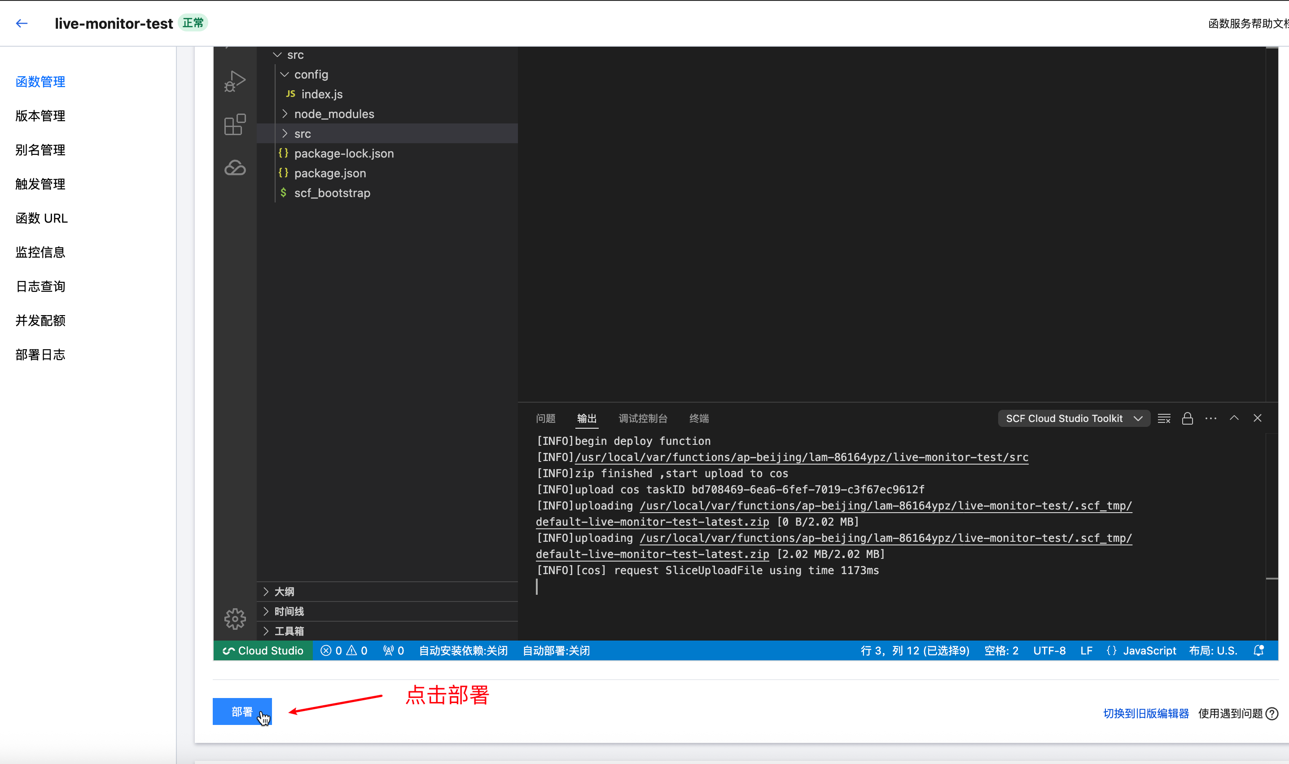
Task: Switch to the 调试控制台 debug console tab
Action: (x=642, y=418)
